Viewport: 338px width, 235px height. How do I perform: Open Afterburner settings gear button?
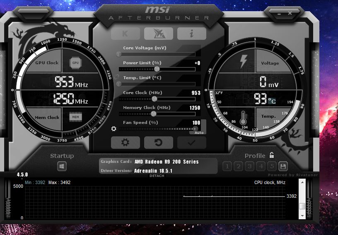pyautogui.click(x=126, y=143)
